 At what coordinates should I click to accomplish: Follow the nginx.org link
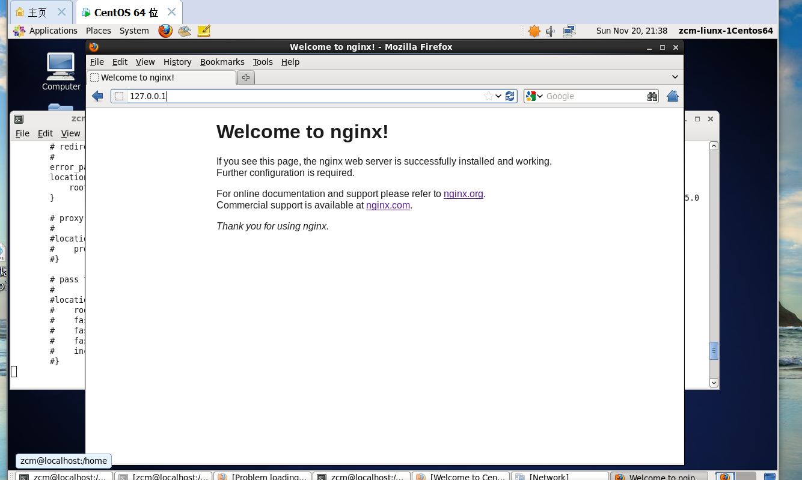(464, 194)
